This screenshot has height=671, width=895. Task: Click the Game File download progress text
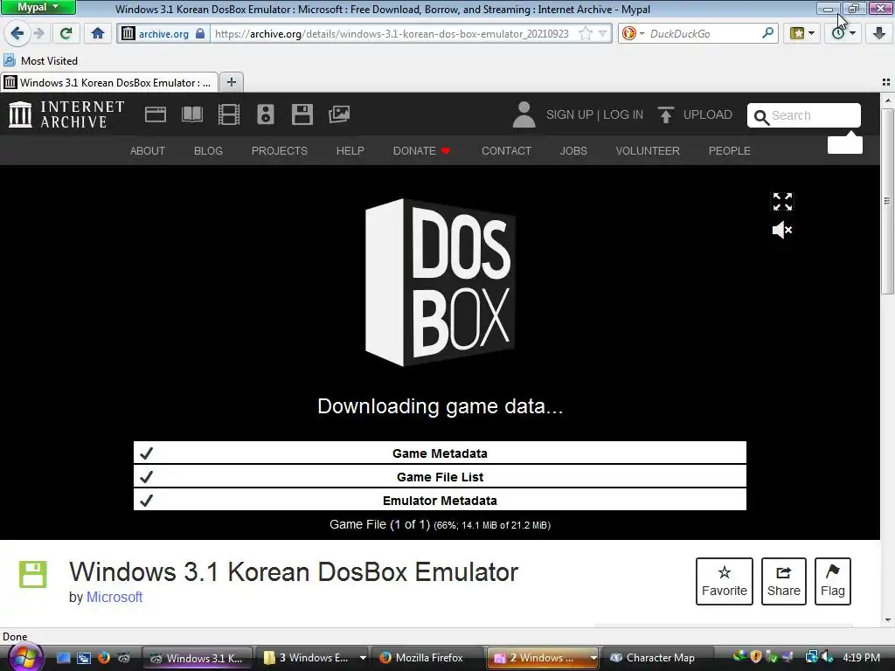[x=440, y=524]
